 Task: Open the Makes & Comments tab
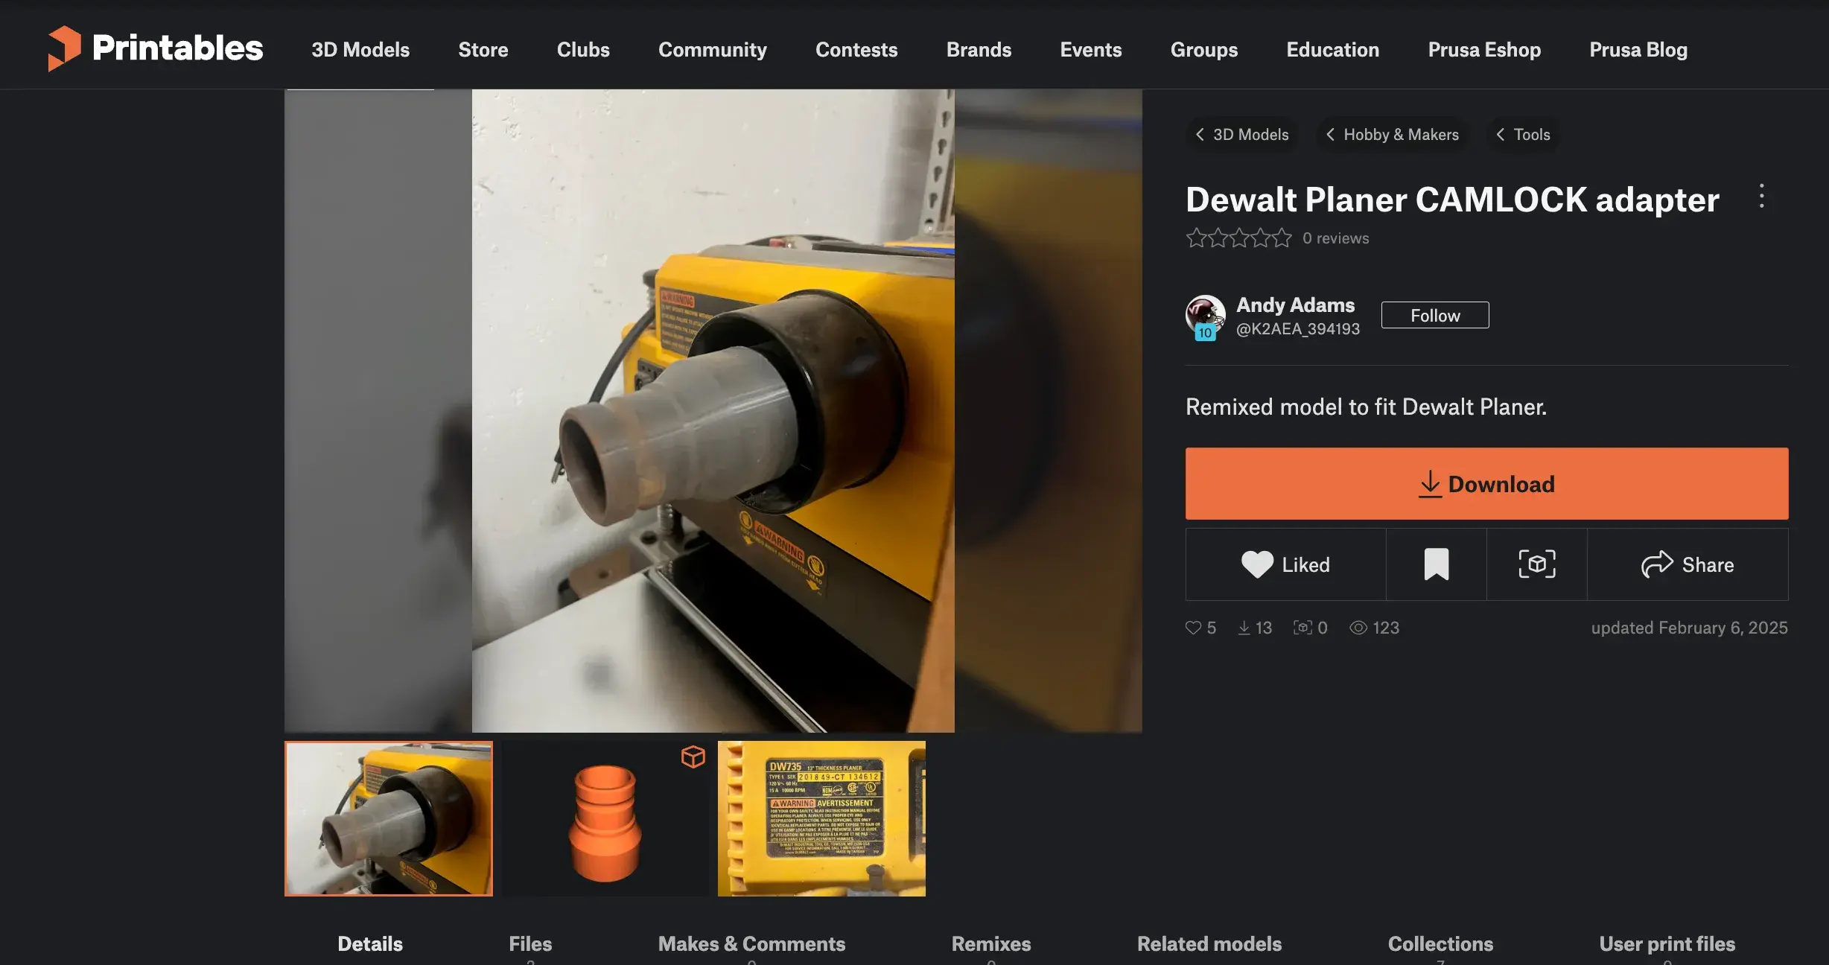coord(751,944)
